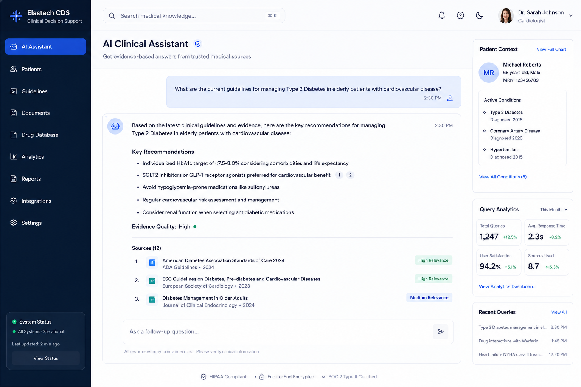Open the This Month period dropdown
581x387 pixels.
click(x=554, y=210)
